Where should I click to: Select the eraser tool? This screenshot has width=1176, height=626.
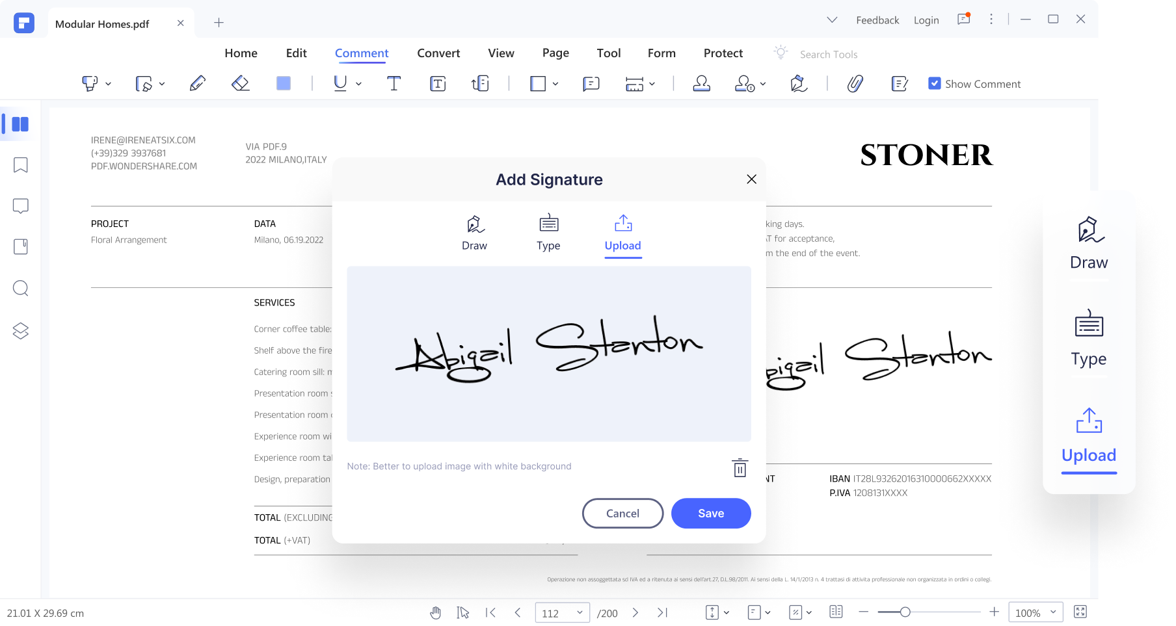[x=241, y=83]
